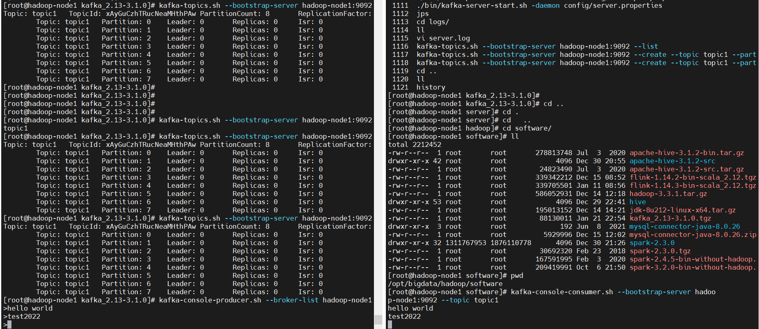Screen dimensions: 759x329
Task: Select the apache-hive-3.1.2-bin.tar.gz file name
Action: click(x=686, y=153)
